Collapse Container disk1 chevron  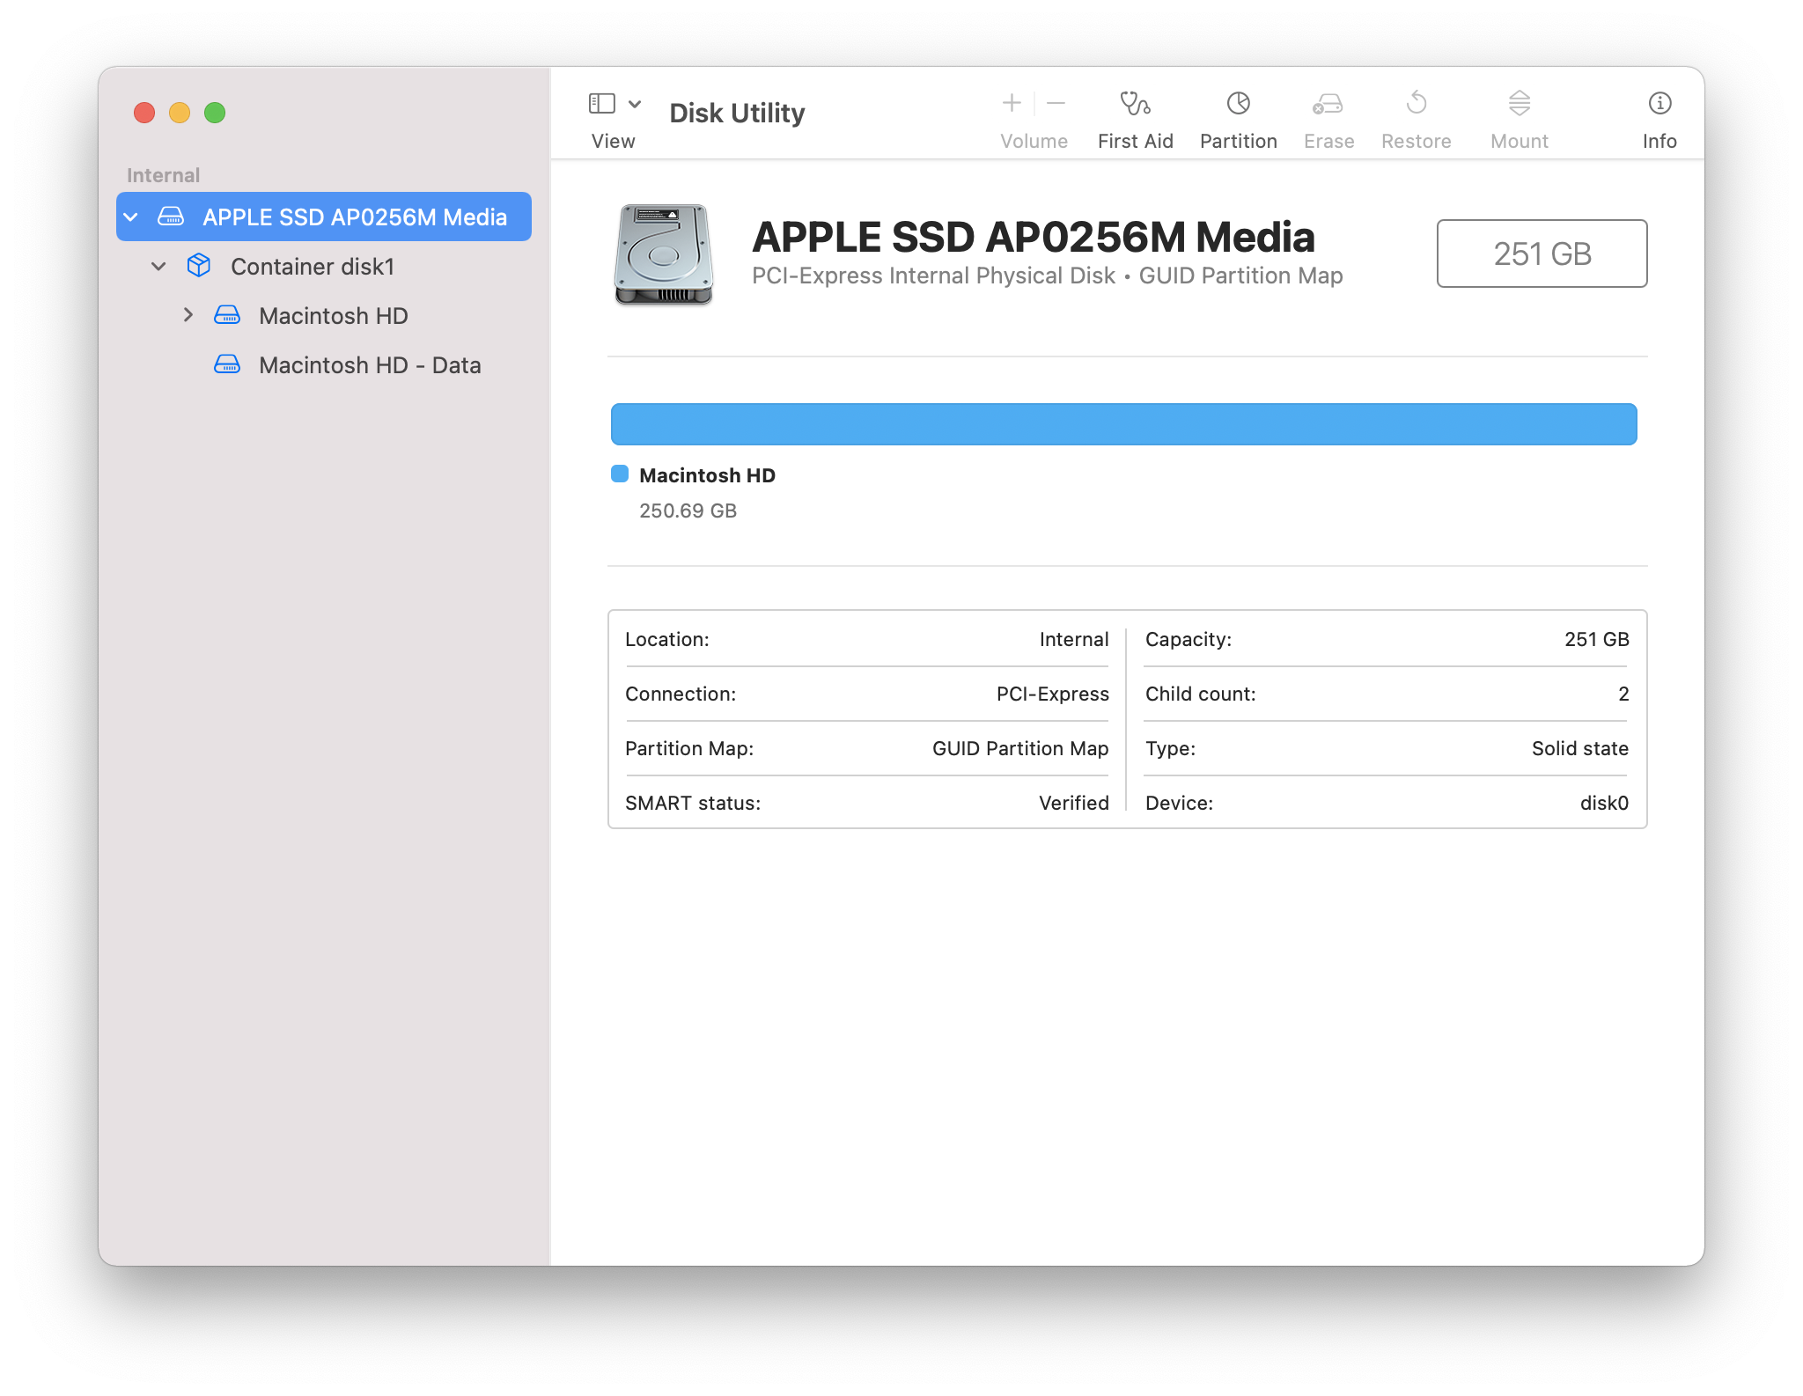coord(158,266)
